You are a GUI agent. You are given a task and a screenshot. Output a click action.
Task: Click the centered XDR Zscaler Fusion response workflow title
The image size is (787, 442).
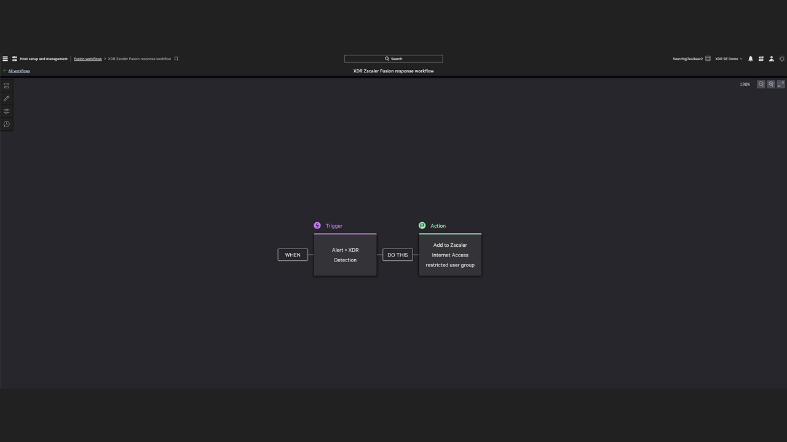pos(393,71)
